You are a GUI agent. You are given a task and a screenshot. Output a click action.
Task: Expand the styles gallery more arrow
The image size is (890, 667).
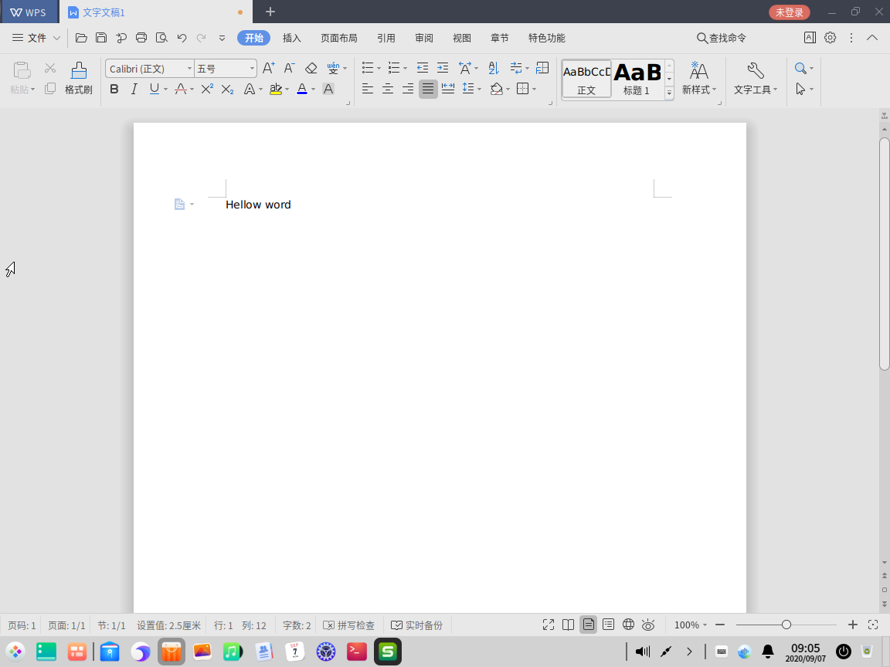pyautogui.click(x=670, y=92)
